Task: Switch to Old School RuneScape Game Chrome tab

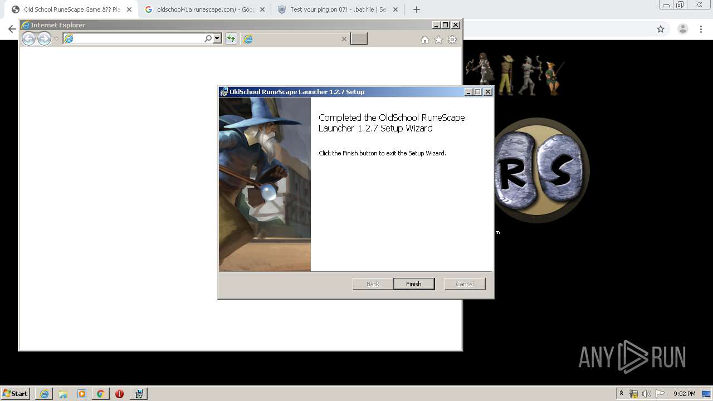Action: (x=72, y=9)
